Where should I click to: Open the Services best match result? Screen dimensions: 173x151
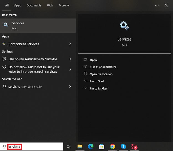tap(38, 26)
